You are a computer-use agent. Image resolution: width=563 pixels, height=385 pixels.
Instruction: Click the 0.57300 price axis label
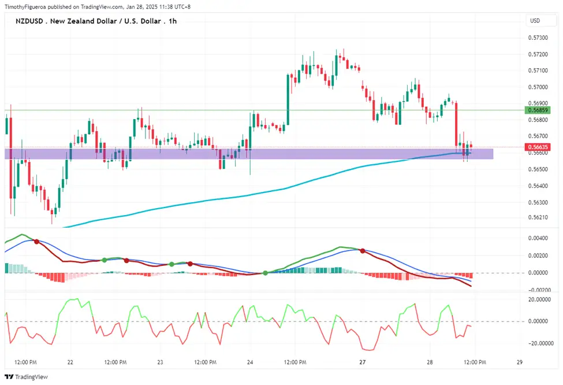pyautogui.click(x=538, y=38)
